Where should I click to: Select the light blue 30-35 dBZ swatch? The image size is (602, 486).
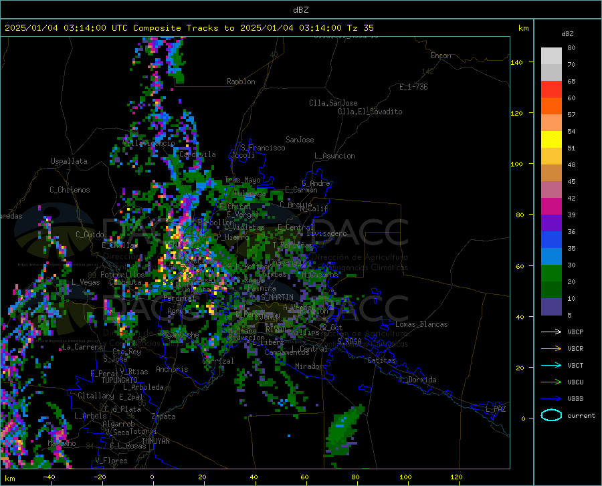[x=551, y=257]
